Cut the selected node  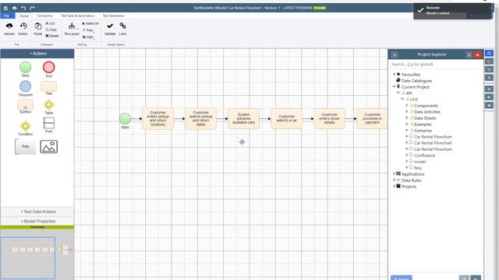click(x=50, y=23)
